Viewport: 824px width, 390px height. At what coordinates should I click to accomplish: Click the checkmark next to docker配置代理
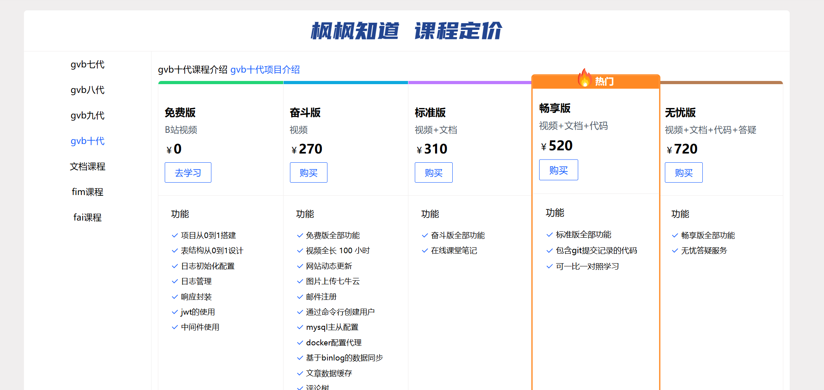coord(300,343)
